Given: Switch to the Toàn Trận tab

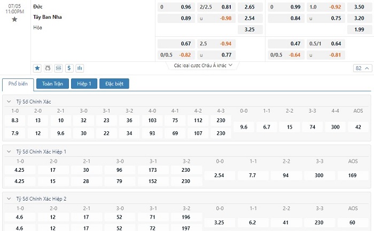Looking at the screenshot, I should tap(52, 84).
